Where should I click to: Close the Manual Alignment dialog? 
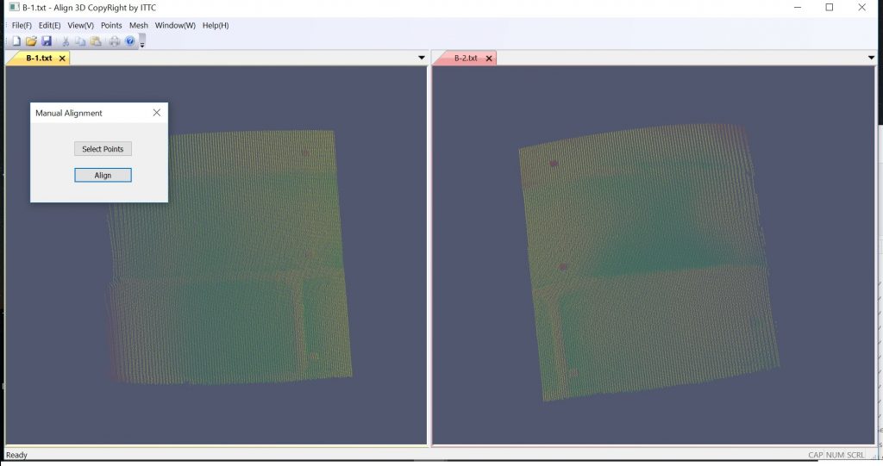157,113
